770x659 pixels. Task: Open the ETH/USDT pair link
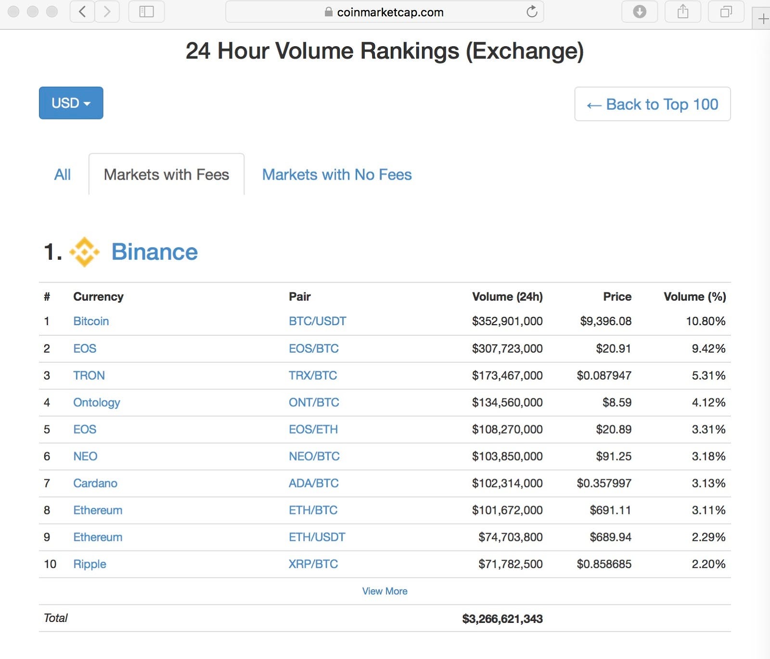317,537
